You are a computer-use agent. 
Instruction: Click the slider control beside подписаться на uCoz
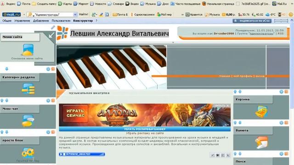pyautogui.click(x=281, y=21)
